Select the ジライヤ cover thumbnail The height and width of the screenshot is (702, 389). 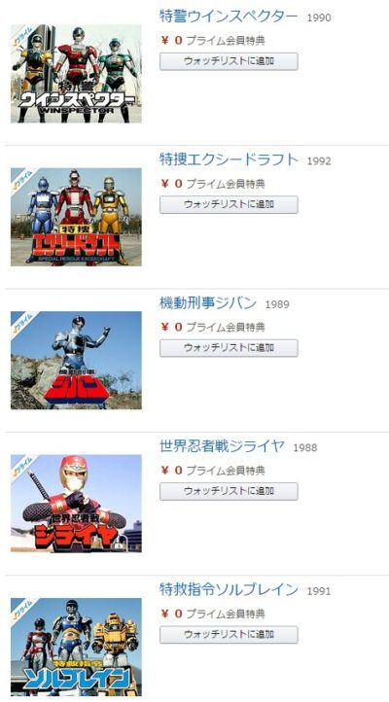(76, 504)
